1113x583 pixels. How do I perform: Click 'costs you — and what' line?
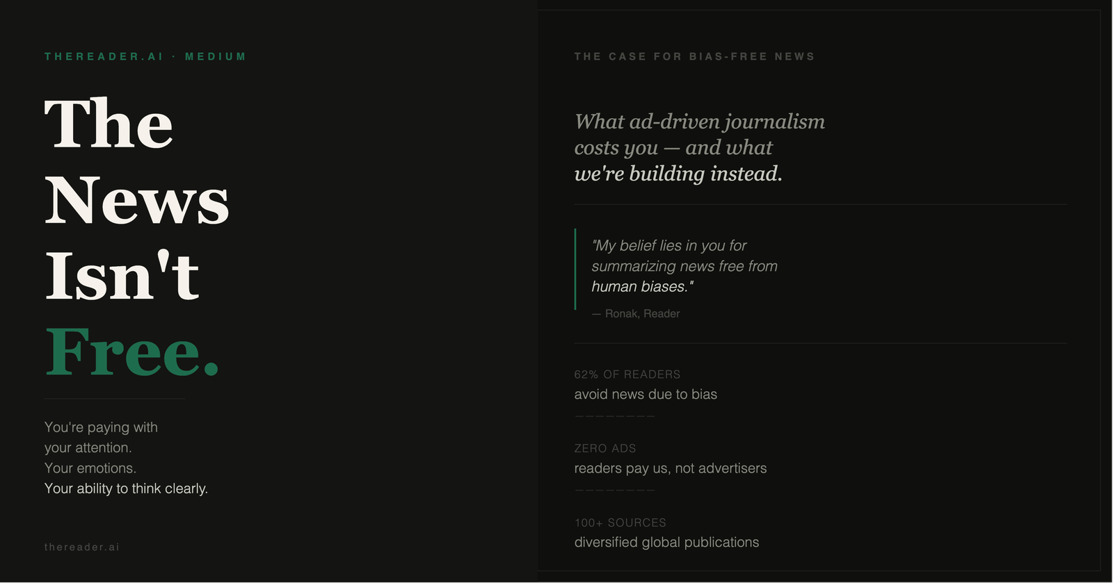[673, 147]
